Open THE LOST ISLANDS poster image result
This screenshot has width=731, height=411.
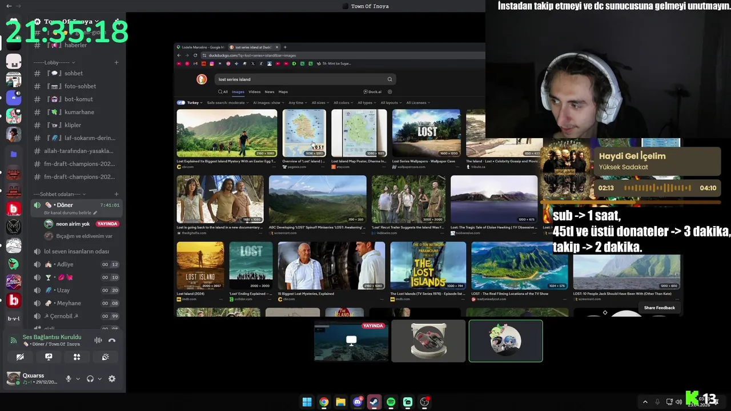pyautogui.click(x=428, y=265)
